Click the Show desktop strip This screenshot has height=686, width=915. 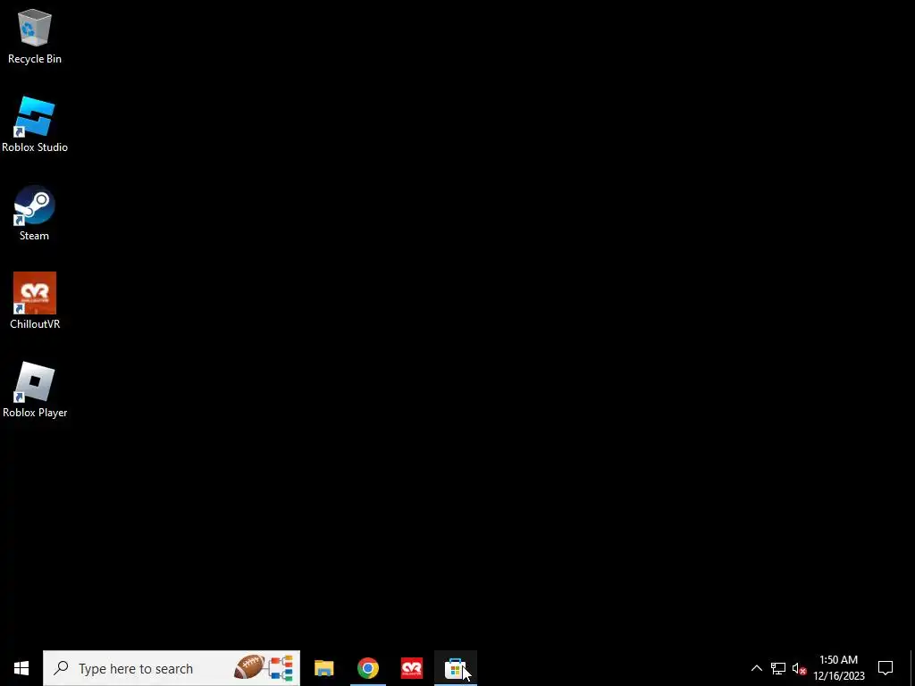(x=912, y=668)
